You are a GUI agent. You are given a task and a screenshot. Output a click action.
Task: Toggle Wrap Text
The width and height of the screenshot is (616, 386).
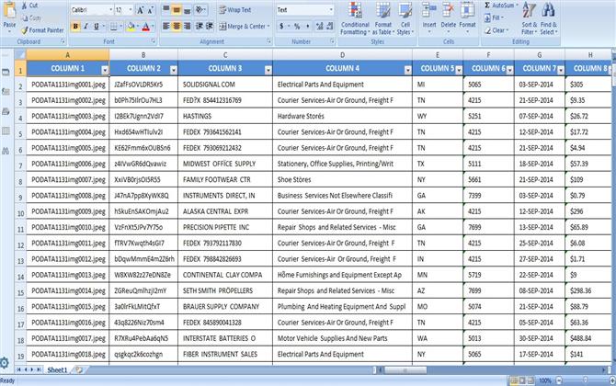click(235, 10)
